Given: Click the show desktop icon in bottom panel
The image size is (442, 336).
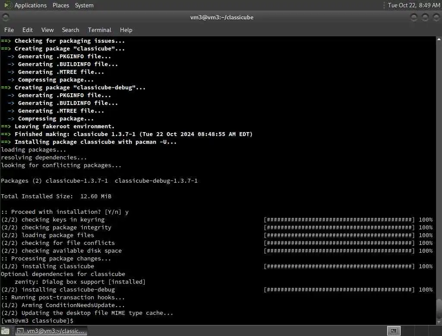Looking at the screenshot, I should point(5,331).
